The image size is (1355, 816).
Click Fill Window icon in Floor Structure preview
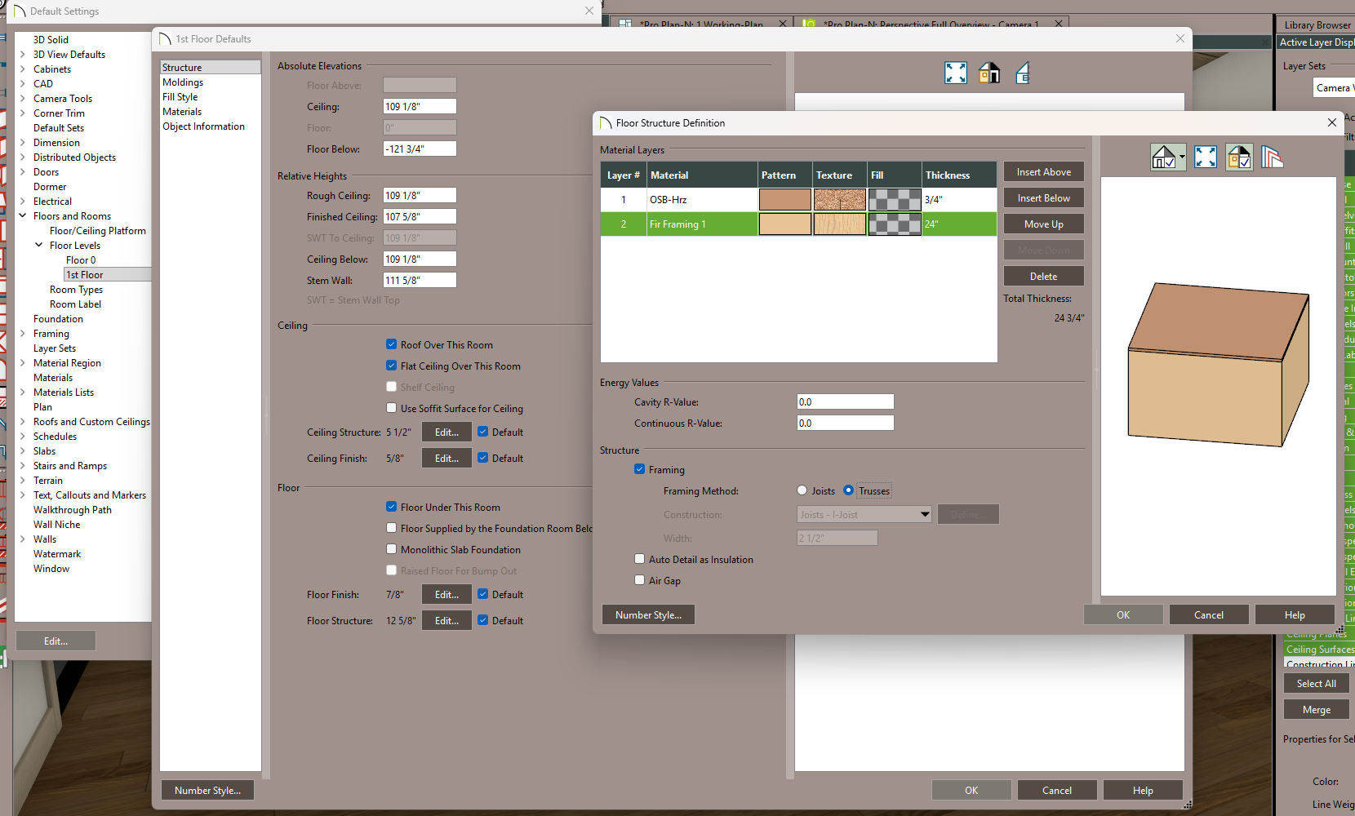pos(1206,157)
